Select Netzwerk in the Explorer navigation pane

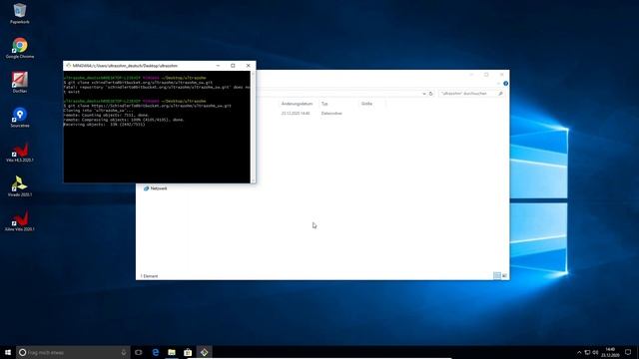(156, 188)
